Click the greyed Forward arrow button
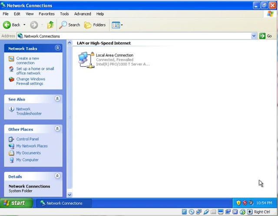 [x=34, y=25]
